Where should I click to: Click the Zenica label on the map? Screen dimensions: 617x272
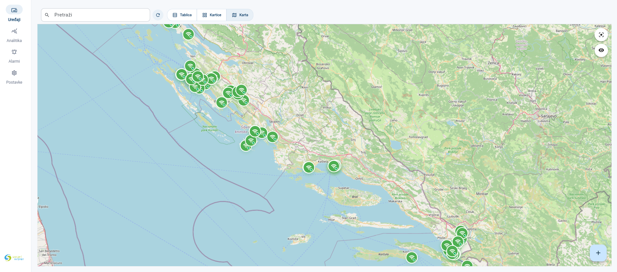point(493,63)
